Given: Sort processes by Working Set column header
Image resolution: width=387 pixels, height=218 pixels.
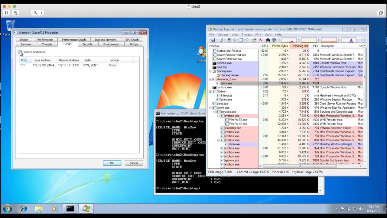Looking at the screenshot, I should (x=300, y=46).
